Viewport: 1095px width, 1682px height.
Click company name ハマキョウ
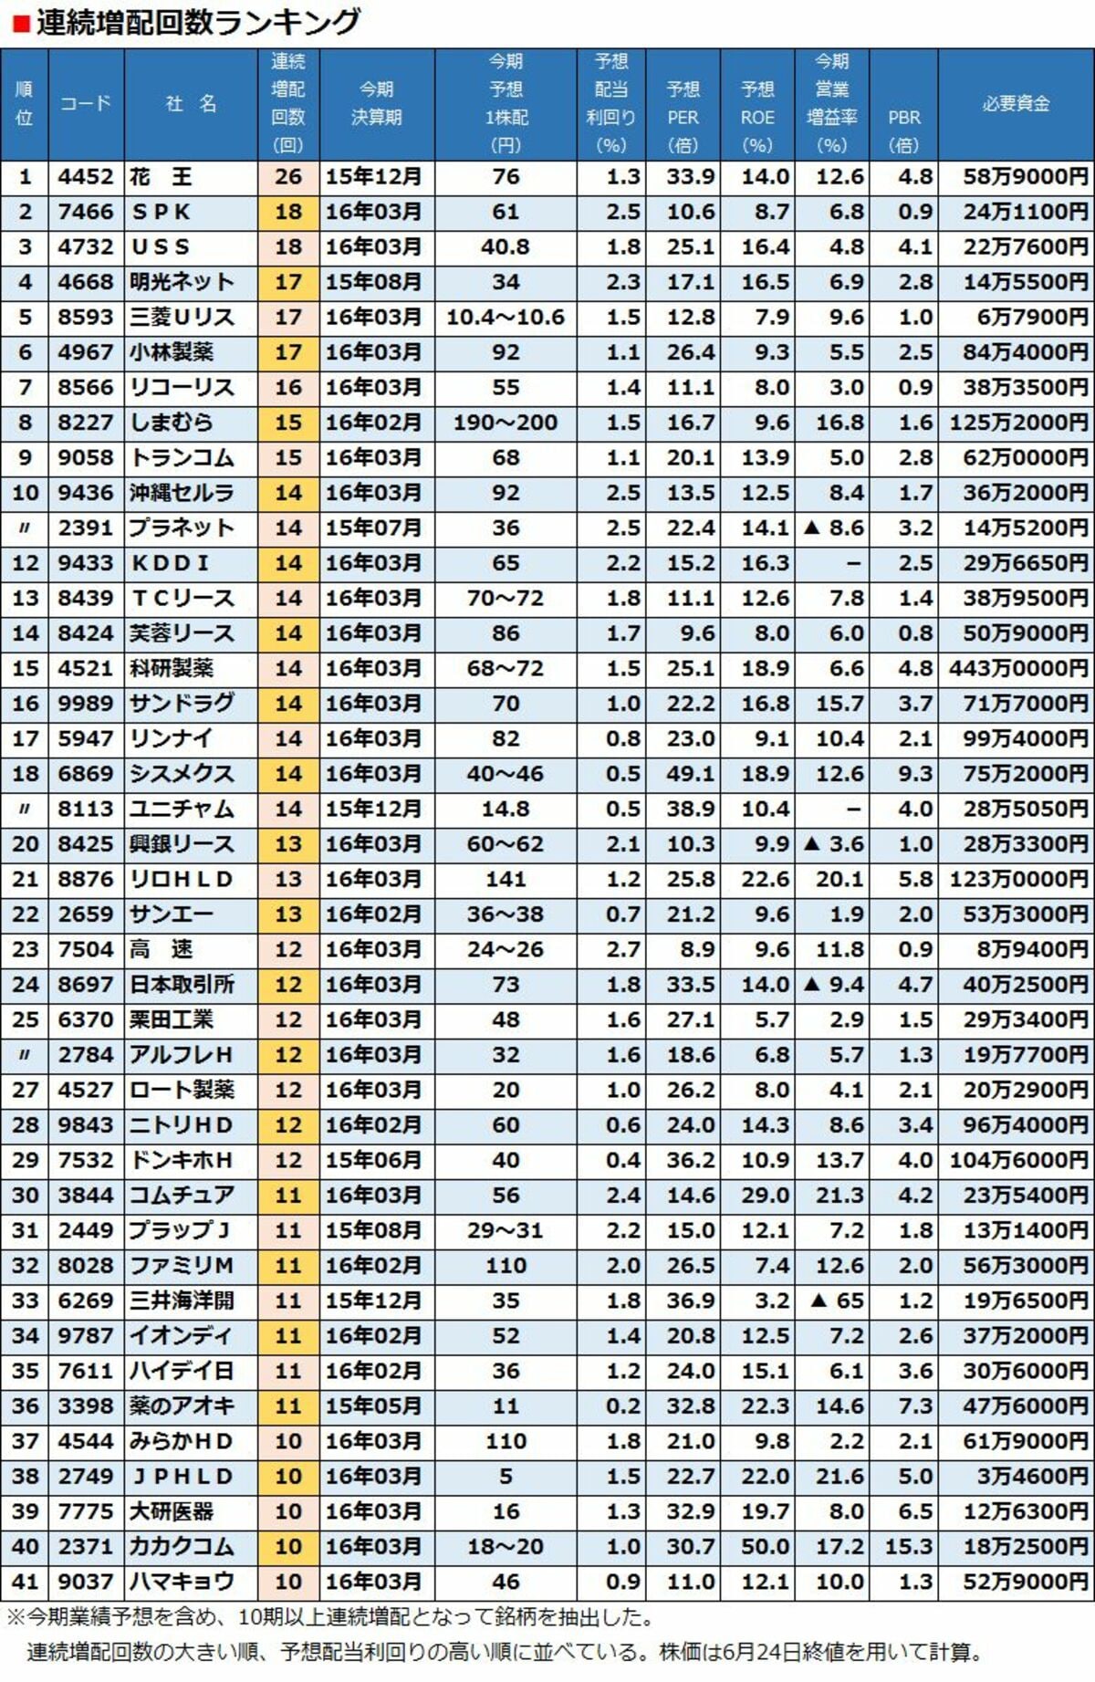[182, 1583]
